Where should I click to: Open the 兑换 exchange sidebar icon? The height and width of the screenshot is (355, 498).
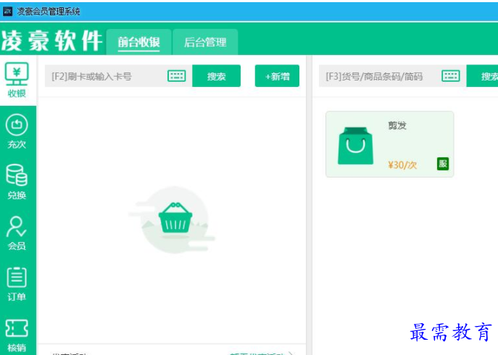click(x=17, y=182)
